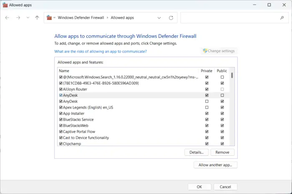Expand the address bar history dropdown
The height and width of the screenshot is (194, 292).
[x=159, y=18]
